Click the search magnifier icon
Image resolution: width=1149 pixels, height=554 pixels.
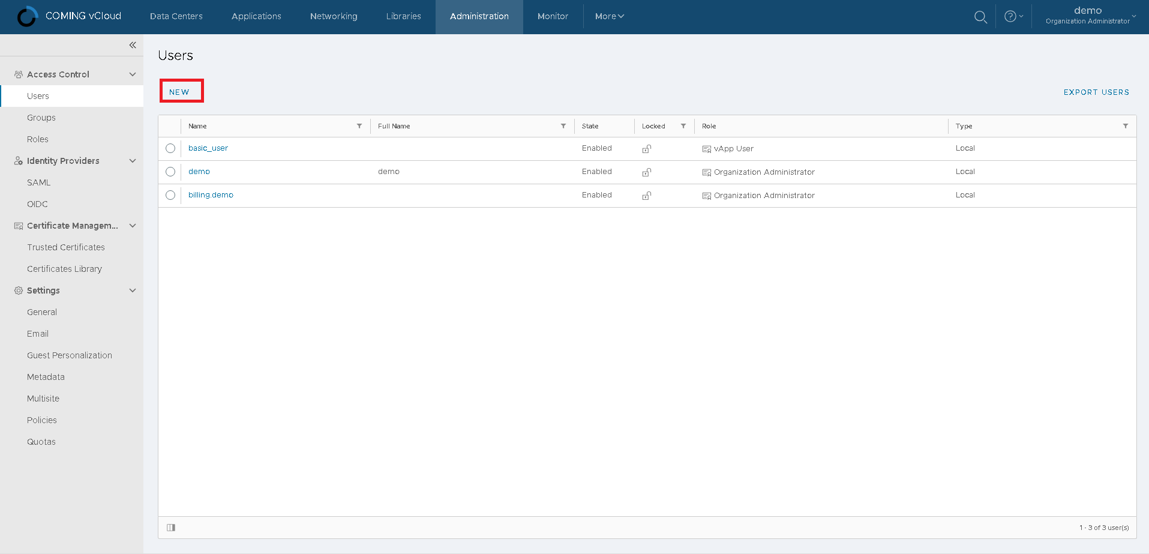click(980, 17)
